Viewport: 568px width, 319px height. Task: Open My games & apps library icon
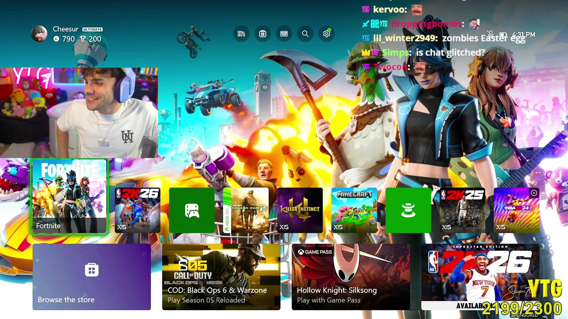coord(241,34)
